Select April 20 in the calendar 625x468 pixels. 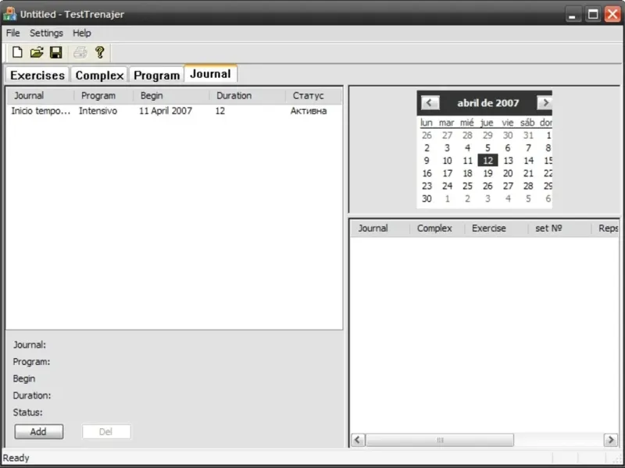click(508, 173)
